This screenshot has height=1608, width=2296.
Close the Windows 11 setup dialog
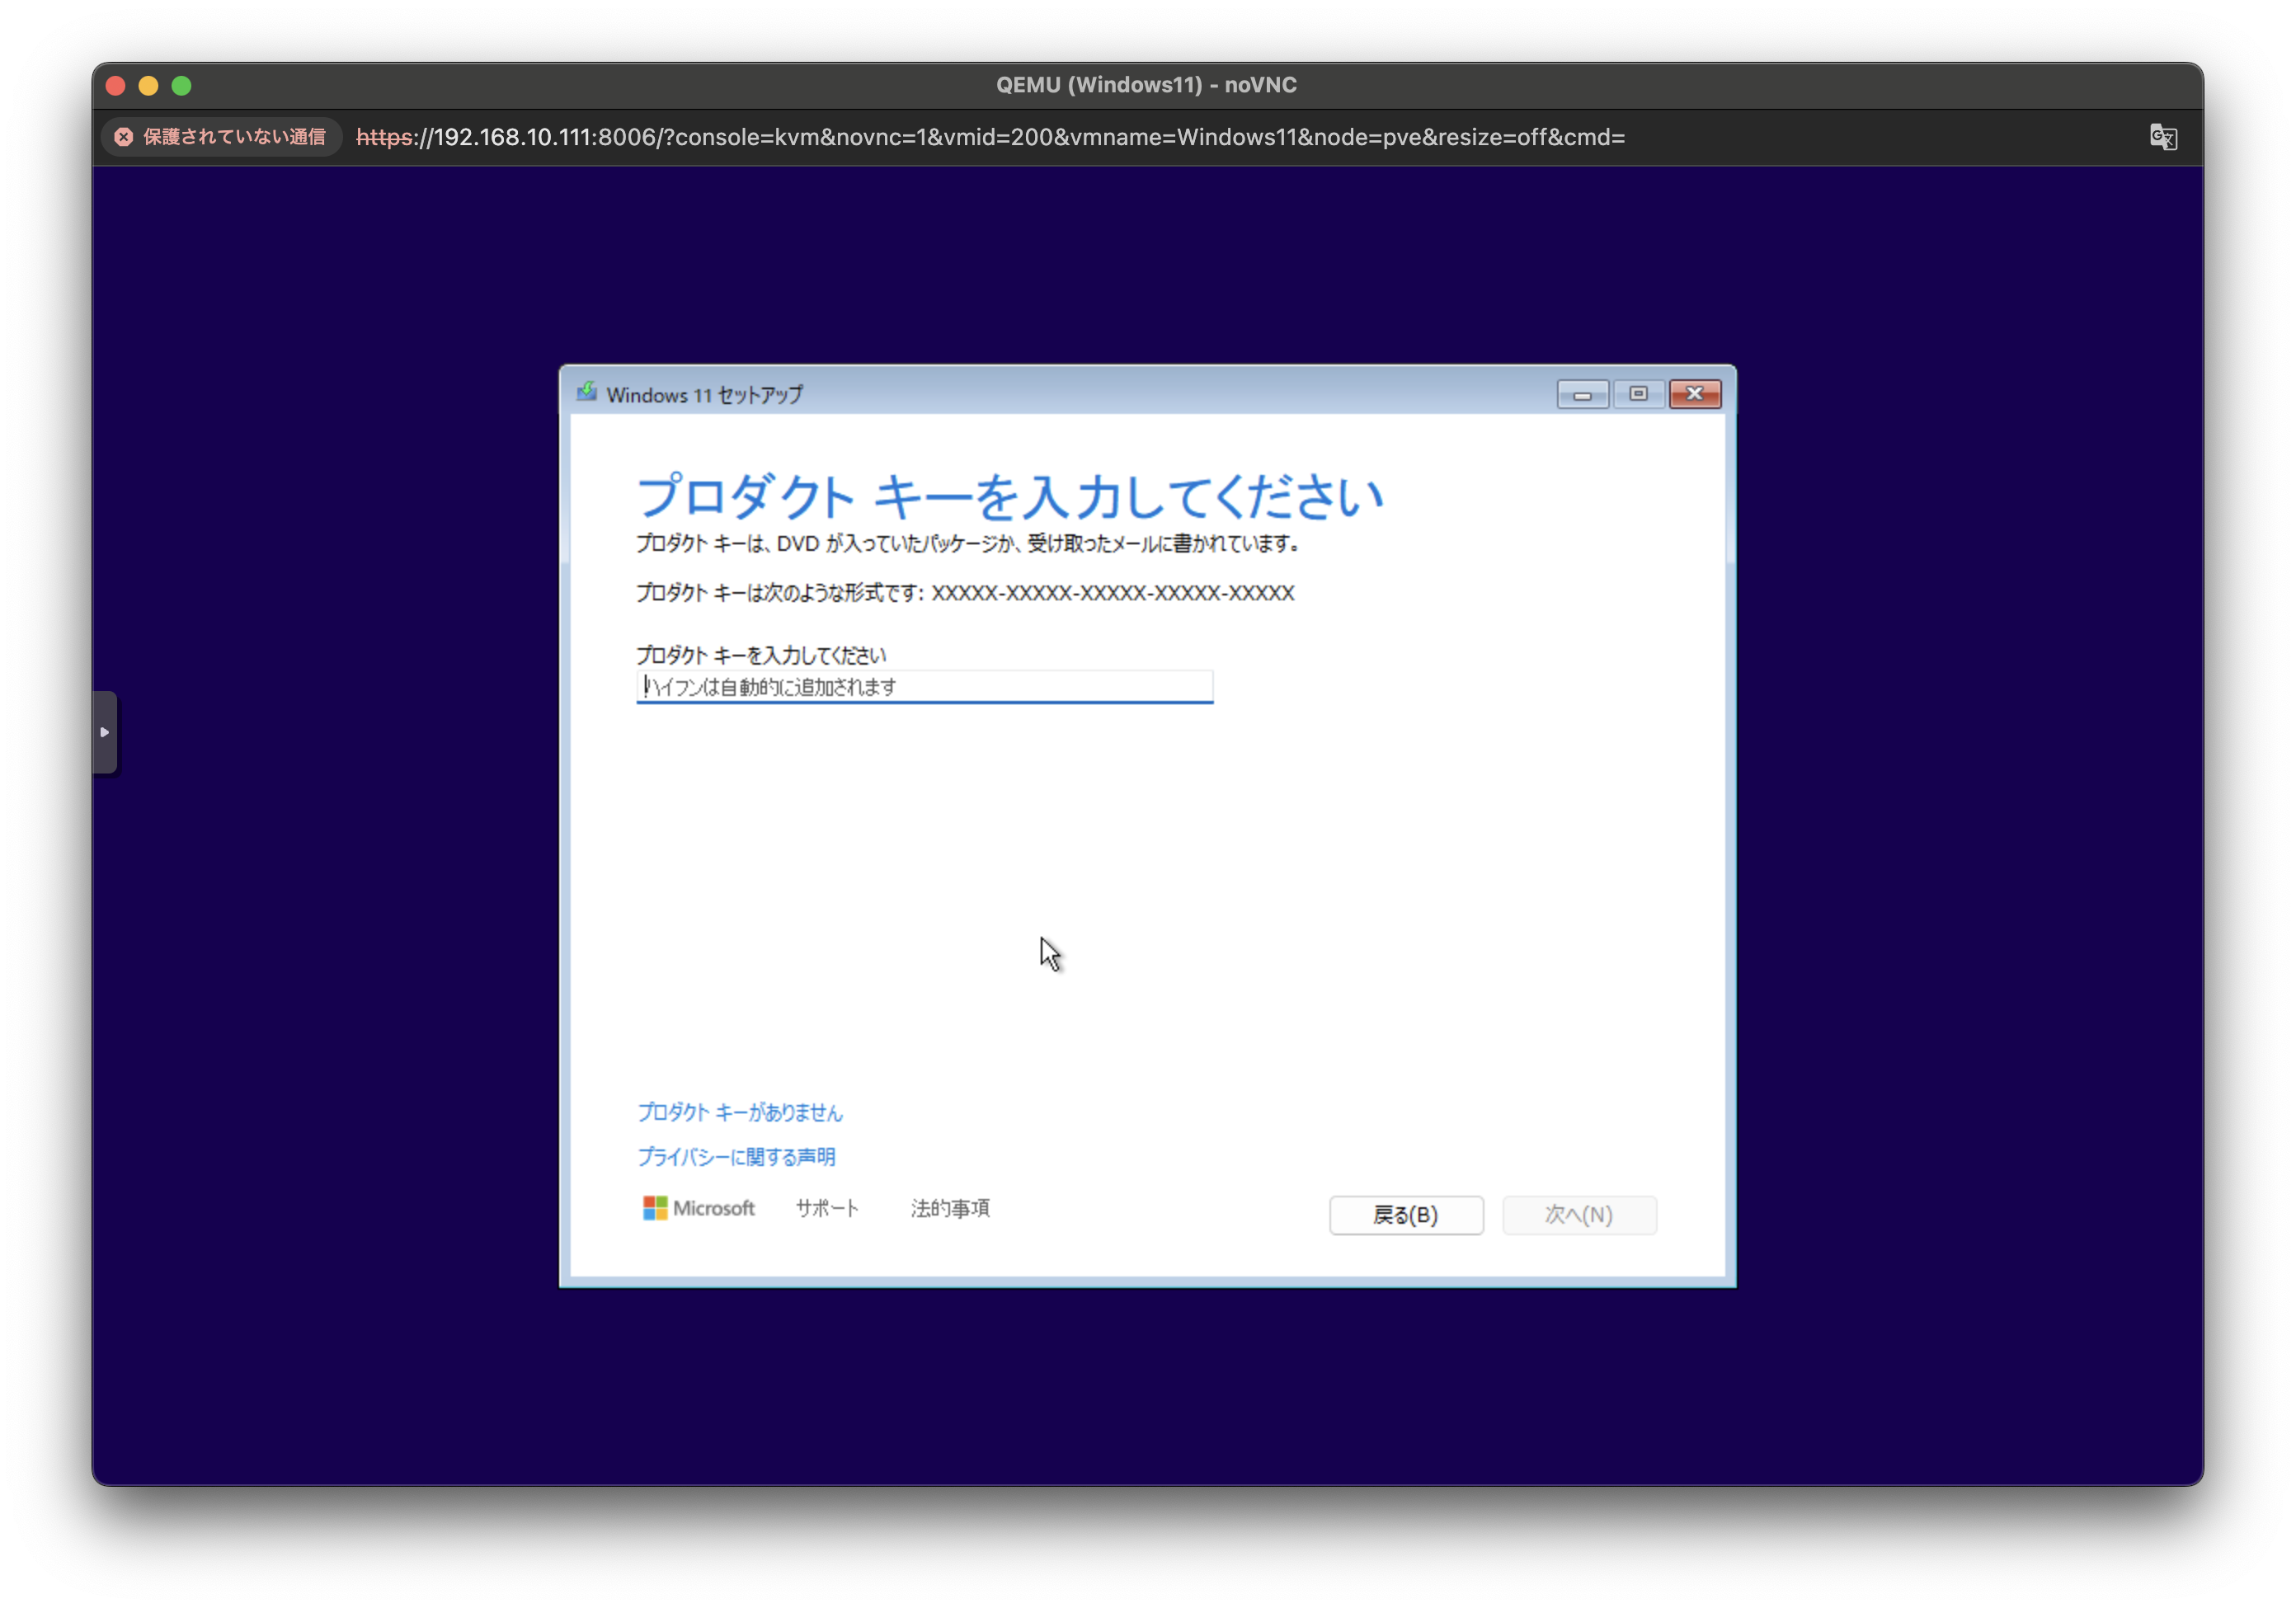tap(1695, 394)
